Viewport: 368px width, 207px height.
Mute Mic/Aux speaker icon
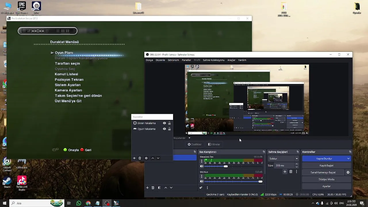tap(202, 181)
